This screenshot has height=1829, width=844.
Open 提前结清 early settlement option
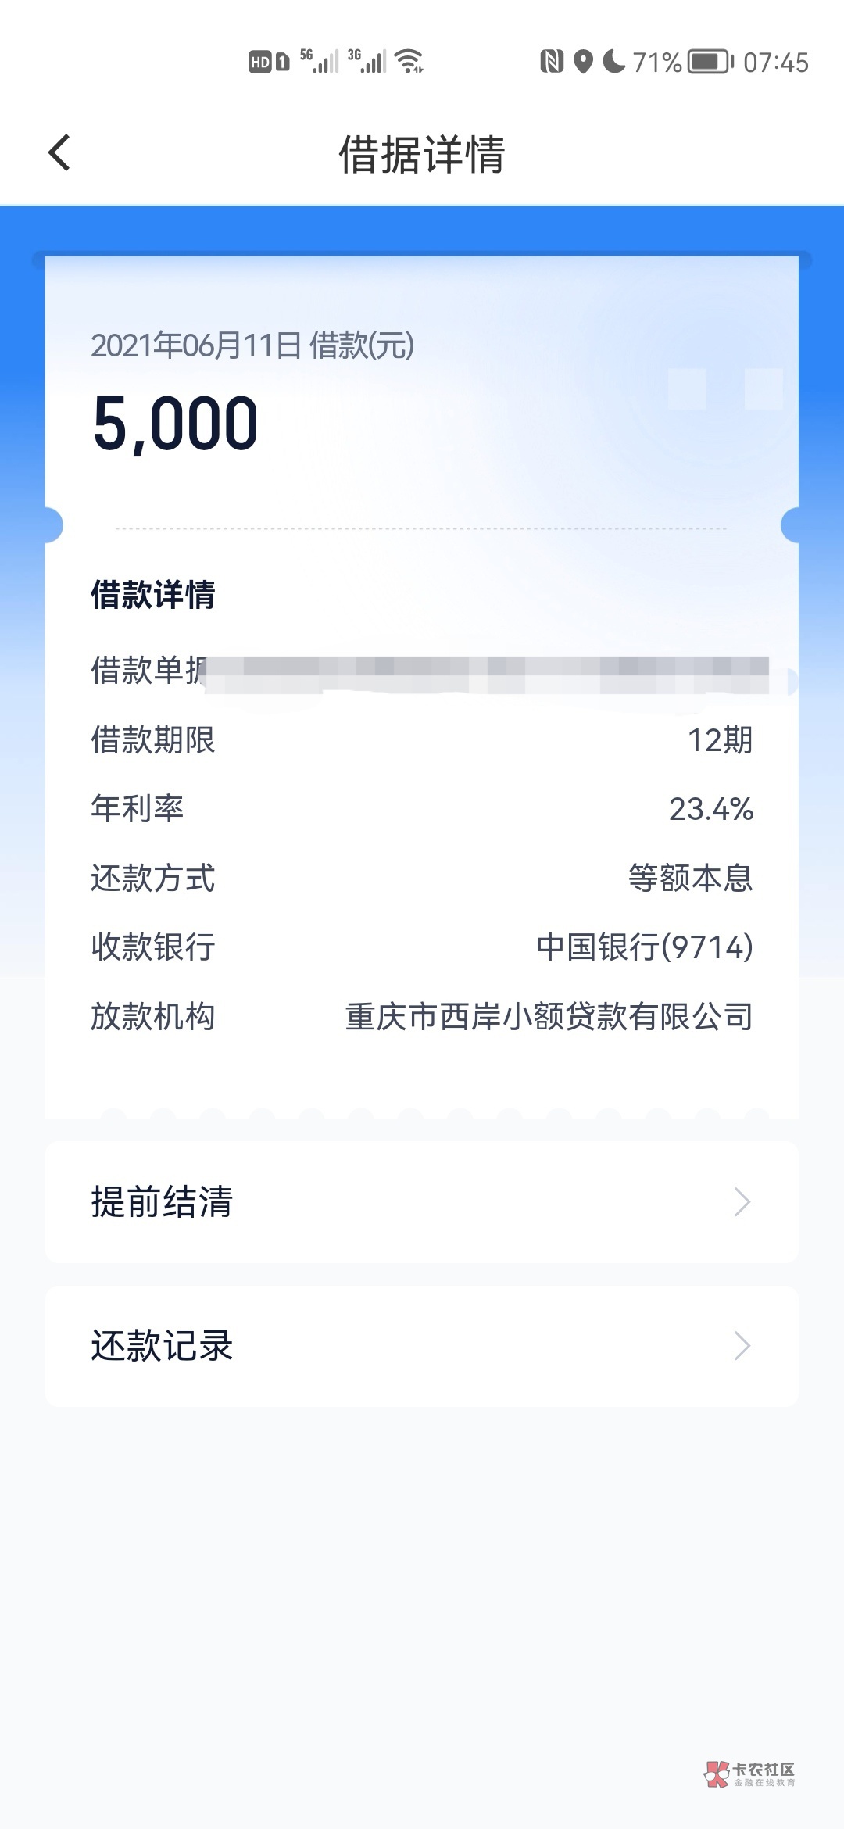coord(162,1202)
